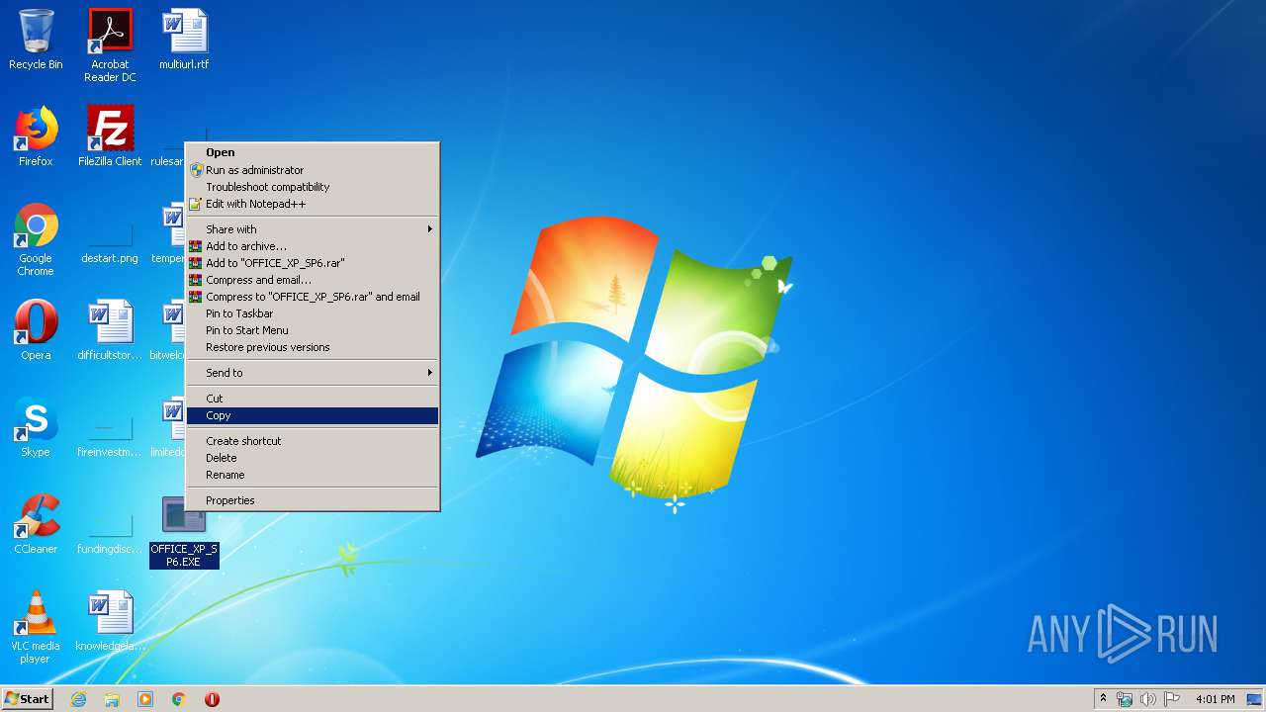Screen dimensions: 1266x712
Task: Choose Compress to "OFFICE_XP_SP6.rar" and email
Action: 313,297
